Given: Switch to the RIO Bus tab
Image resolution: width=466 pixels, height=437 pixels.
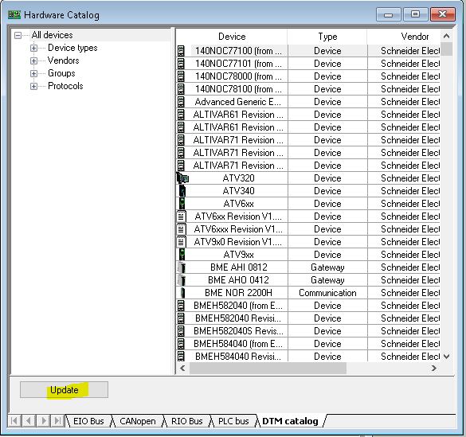Looking at the screenshot, I should coord(187,421).
